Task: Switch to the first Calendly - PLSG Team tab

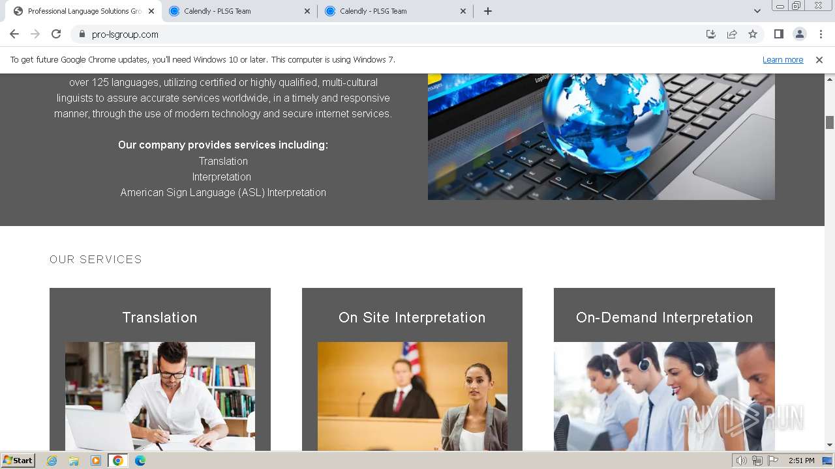Action: tap(240, 11)
